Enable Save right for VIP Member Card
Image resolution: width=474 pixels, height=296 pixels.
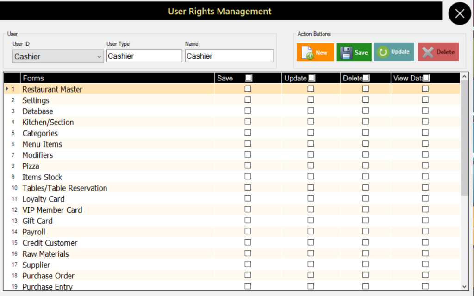point(248,210)
